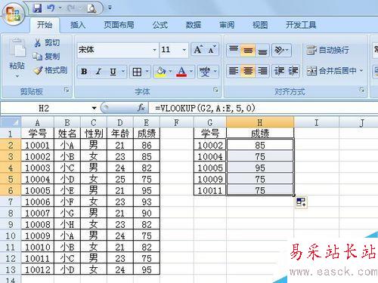Switch to the 公式 tab

pyautogui.click(x=160, y=25)
